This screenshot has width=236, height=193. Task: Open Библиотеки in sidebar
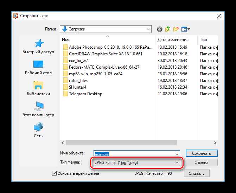point(38,88)
